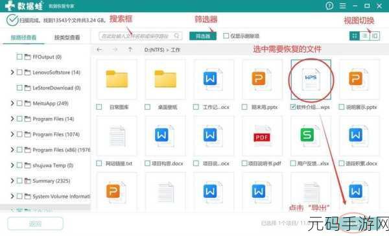
Task: Tick the Program Files (14) checkbox
Action: coord(19,119)
